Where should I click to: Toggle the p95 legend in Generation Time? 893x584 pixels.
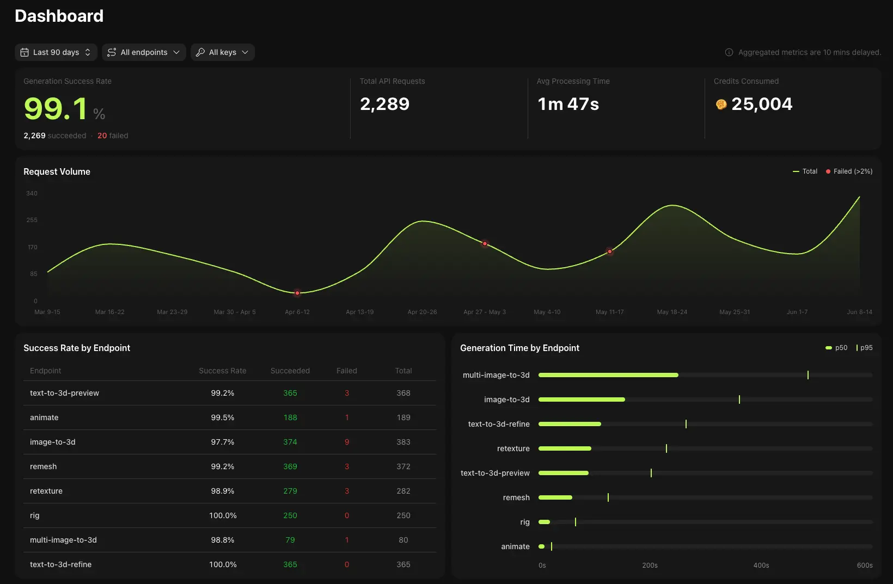click(864, 348)
